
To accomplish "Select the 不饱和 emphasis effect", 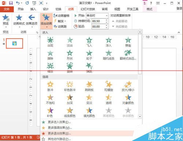I will pos(50,99).
